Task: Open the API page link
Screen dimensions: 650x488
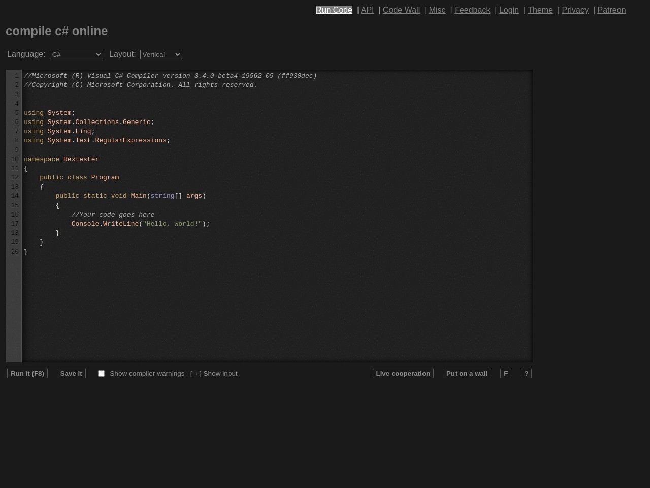Action: tap(367, 10)
